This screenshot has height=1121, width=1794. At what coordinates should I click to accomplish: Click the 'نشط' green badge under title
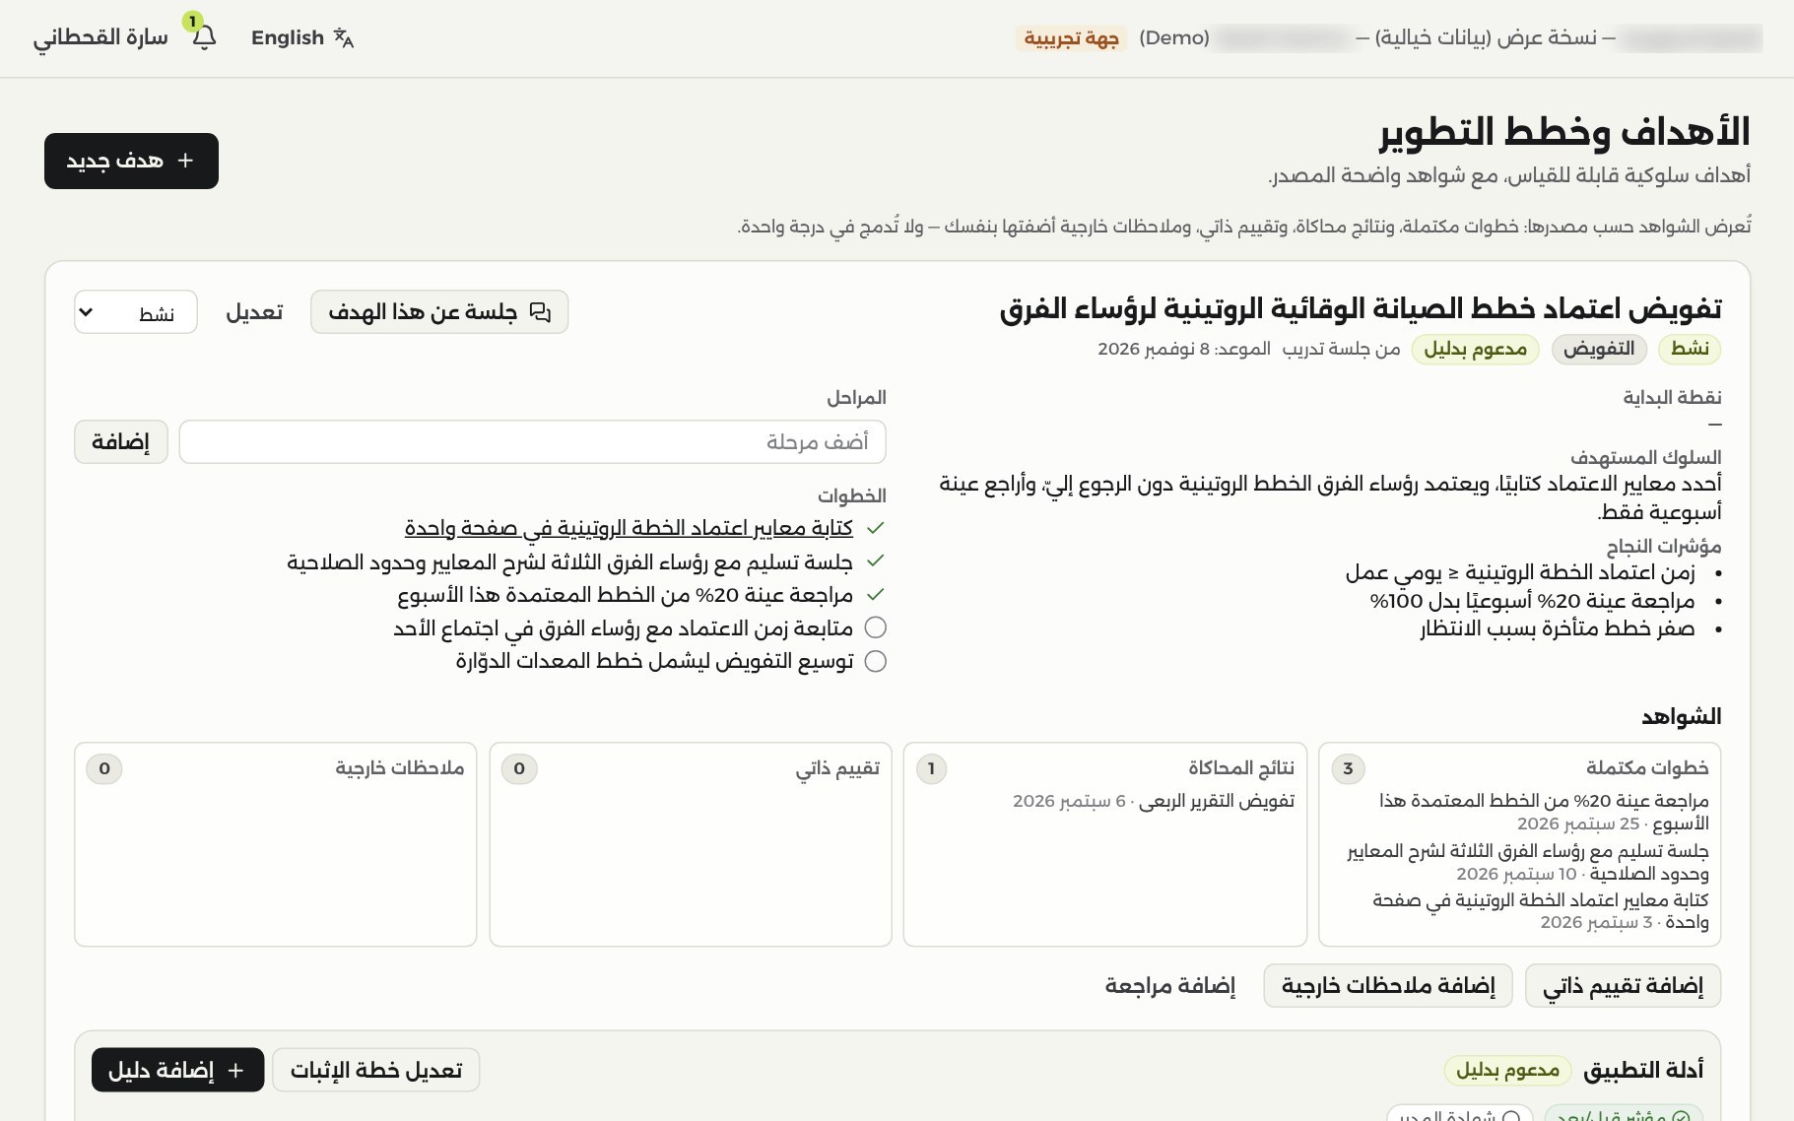1690,349
